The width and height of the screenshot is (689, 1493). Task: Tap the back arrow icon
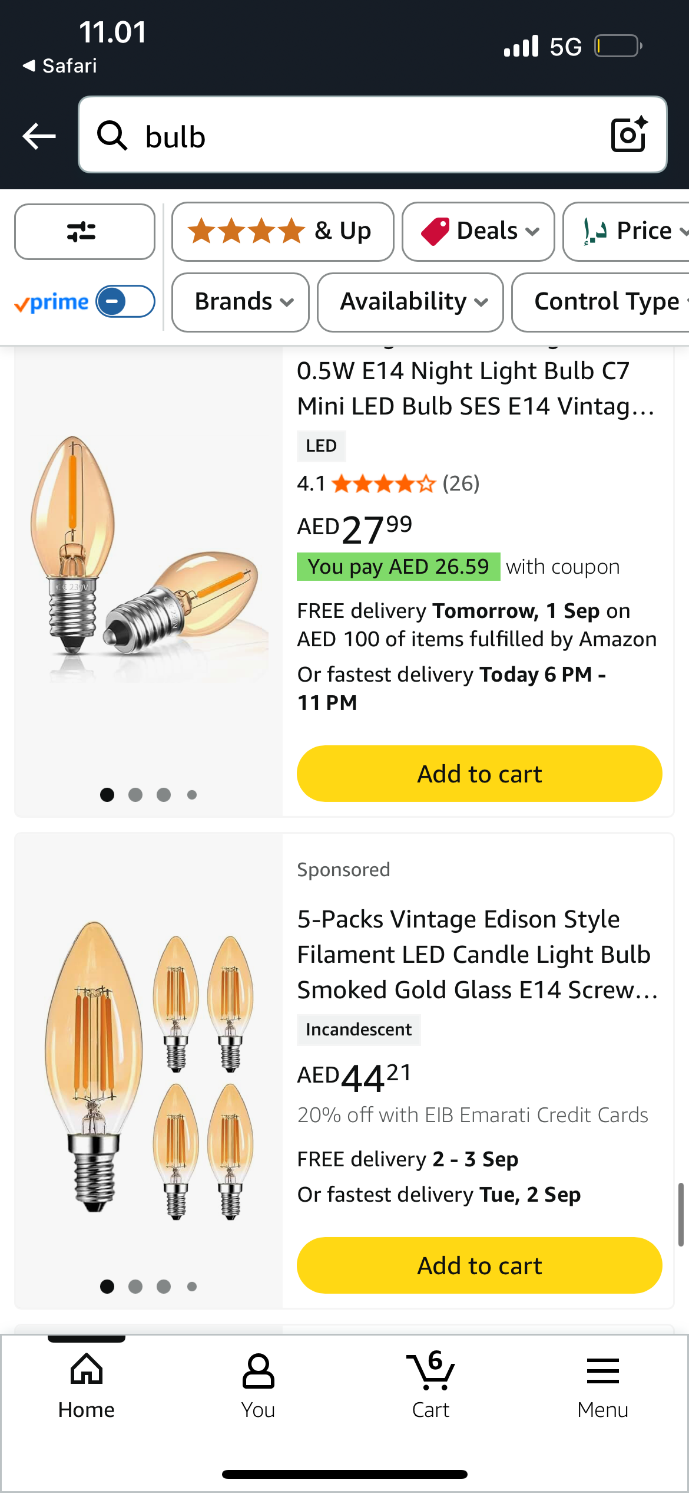[39, 136]
